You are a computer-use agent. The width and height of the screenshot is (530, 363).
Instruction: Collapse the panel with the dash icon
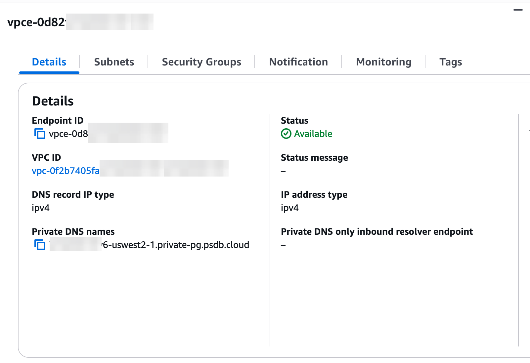click(x=518, y=10)
